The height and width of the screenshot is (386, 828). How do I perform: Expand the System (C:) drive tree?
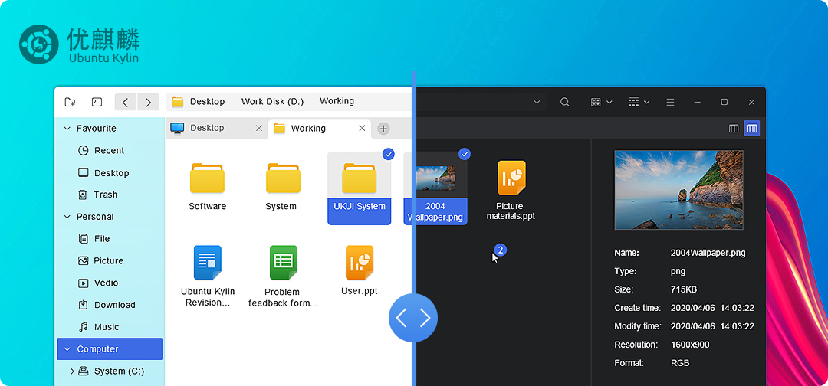point(73,371)
